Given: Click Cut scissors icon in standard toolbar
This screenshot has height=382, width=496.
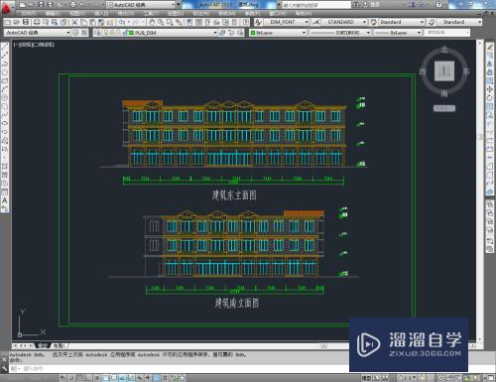Looking at the screenshot, I should [x=74, y=22].
